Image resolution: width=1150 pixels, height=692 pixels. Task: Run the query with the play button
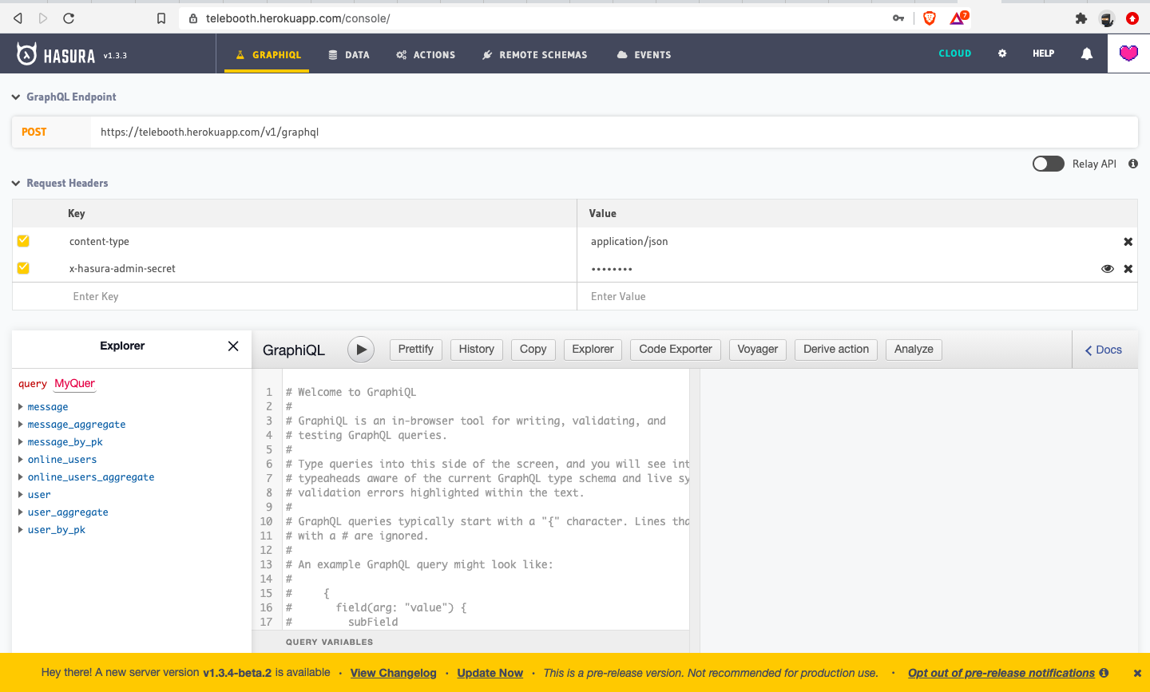(x=361, y=350)
